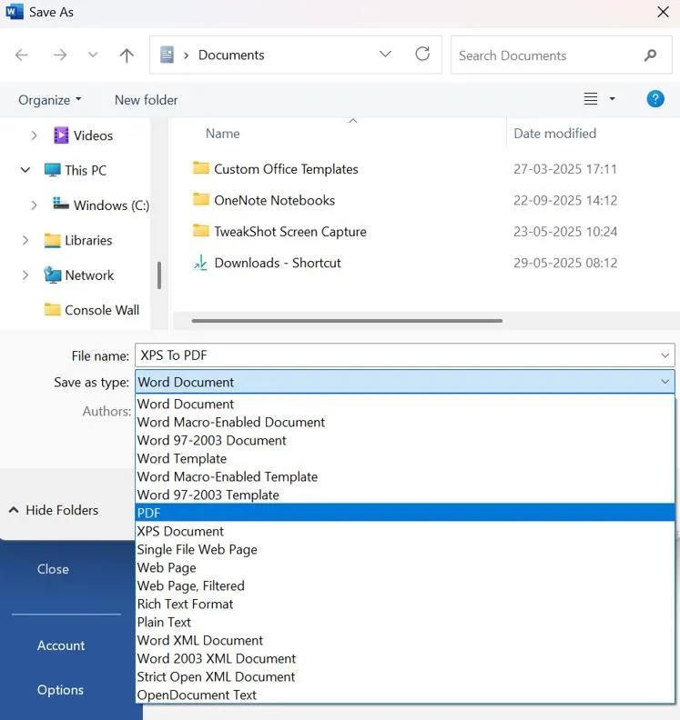Open the address bar history dropdown
This screenshot has width=680, height=720.
coord(385,55)
